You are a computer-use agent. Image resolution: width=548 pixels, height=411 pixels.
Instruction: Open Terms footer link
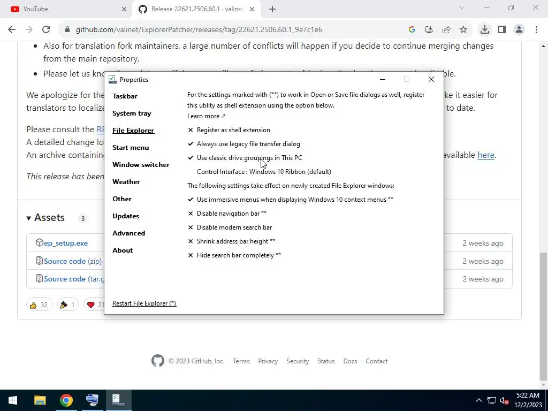(241, 361)
